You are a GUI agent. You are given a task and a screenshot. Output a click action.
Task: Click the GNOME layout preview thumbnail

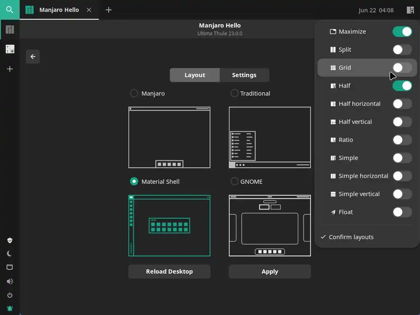270,226
